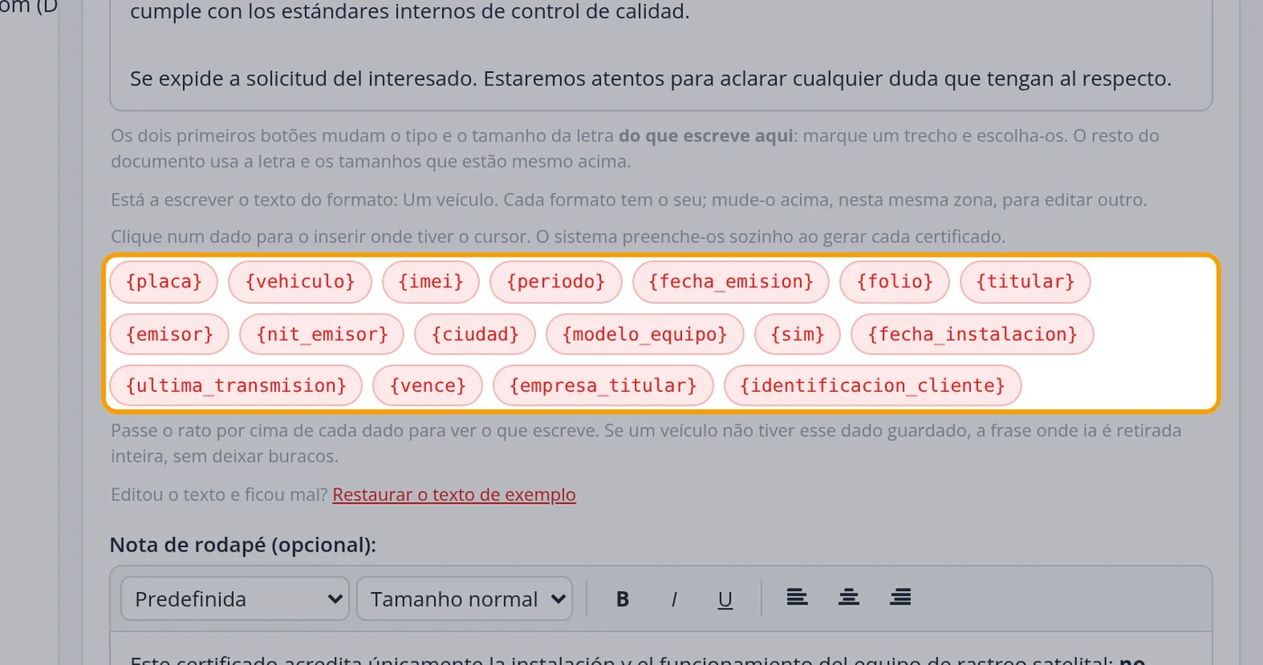Insert the {nit_emisor} placeholder
The image size is (1263, 665).
322,334
